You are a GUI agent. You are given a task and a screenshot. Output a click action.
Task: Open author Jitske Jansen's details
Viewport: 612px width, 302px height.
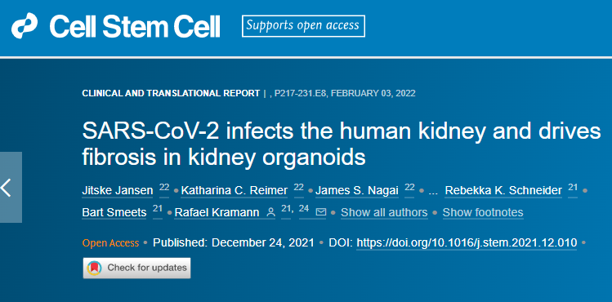tap(118, 190)
